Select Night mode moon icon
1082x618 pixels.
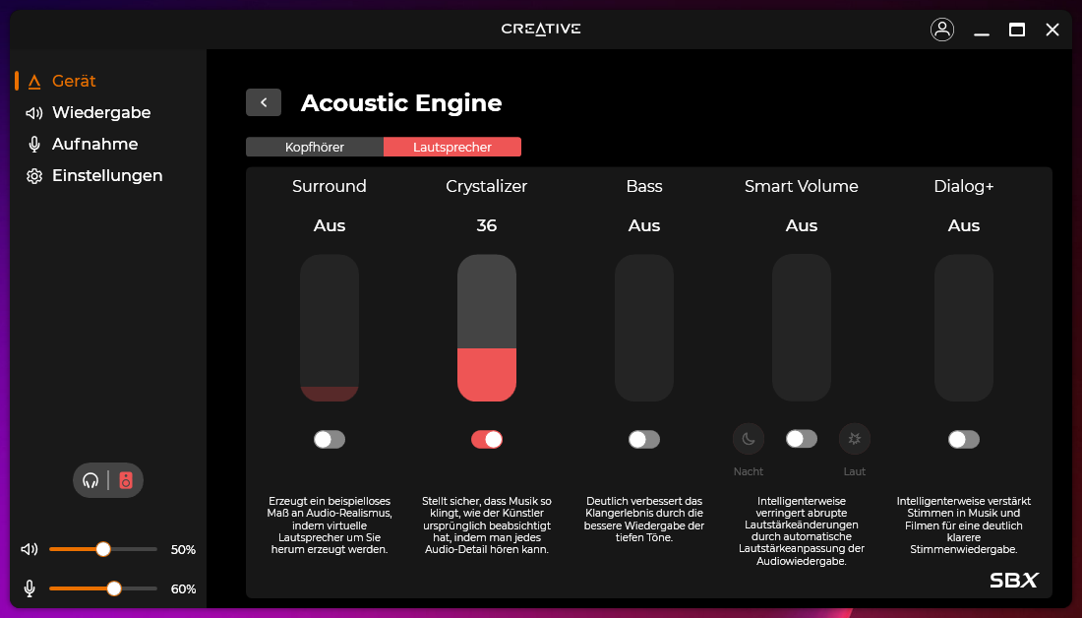tap(749, 439)
